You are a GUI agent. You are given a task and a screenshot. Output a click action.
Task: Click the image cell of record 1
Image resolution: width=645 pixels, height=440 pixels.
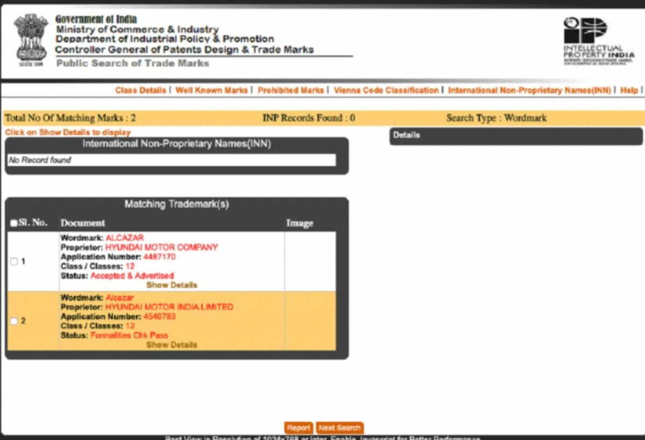coord(310,261)
